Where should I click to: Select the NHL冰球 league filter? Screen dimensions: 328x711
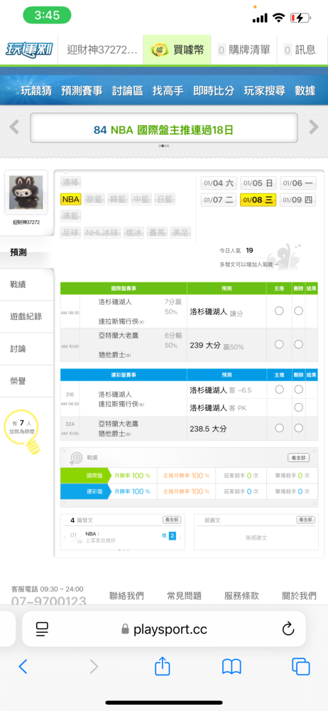tap(102, 233)
